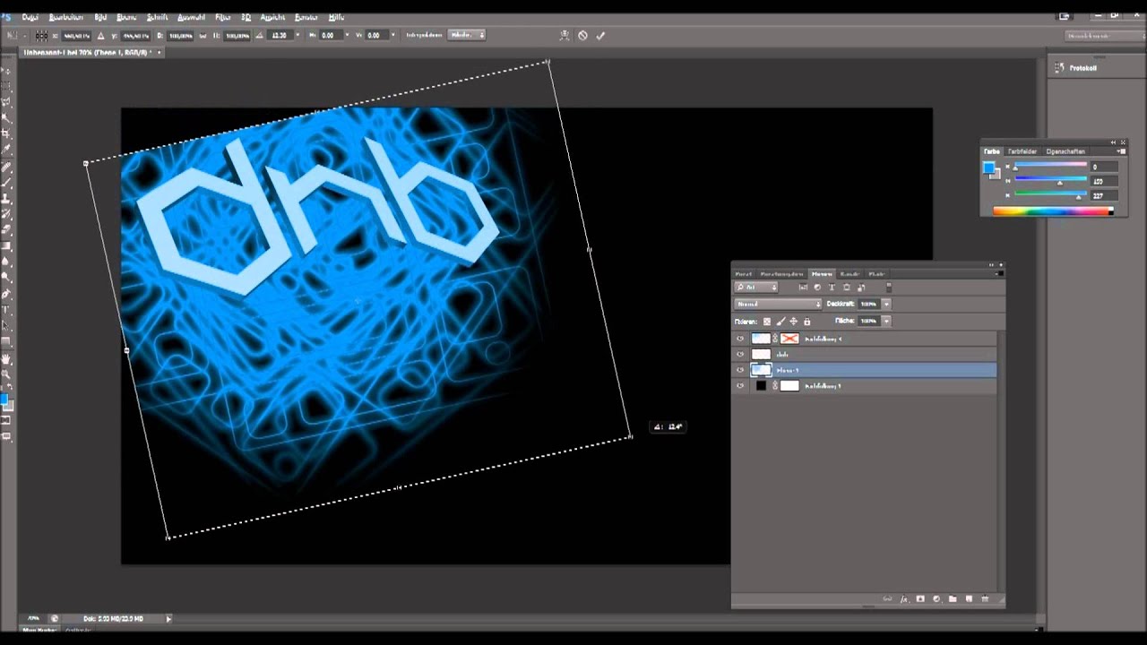Hide the selected Ebene 1 layer
This screenshot has width=1147, height=645.
(740, 370)
